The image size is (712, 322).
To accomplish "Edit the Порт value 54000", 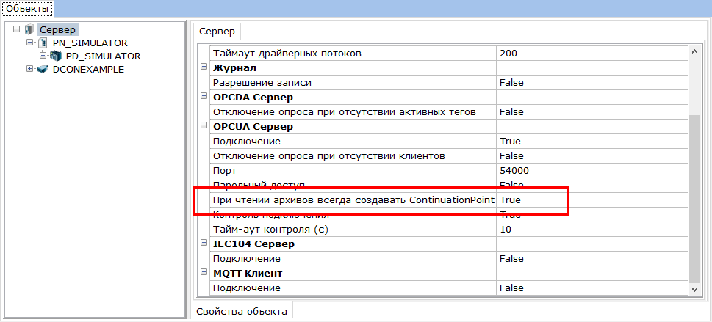I will 592,170.
